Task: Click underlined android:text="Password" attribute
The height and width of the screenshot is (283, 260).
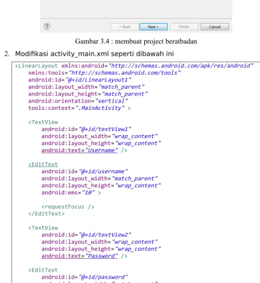Action: click(x=80, y=256)
